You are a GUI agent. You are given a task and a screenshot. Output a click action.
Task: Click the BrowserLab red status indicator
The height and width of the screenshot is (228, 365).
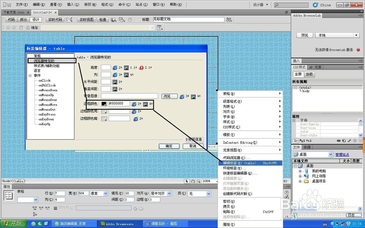pyautogui.click(x=358, y=50)
